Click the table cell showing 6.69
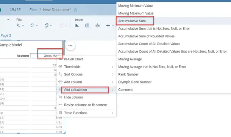 pos(59,127)
